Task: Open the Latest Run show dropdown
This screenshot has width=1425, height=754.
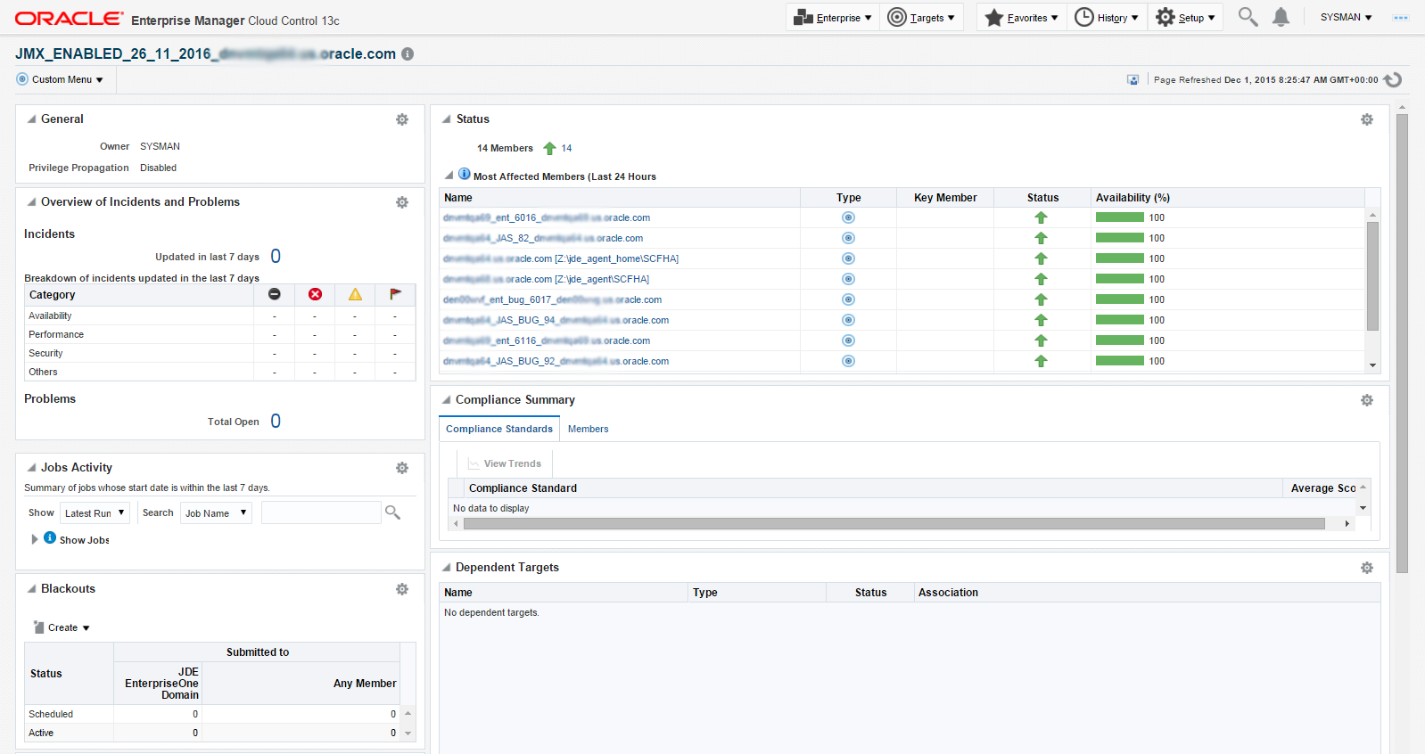Action: [x=95, y=513]
